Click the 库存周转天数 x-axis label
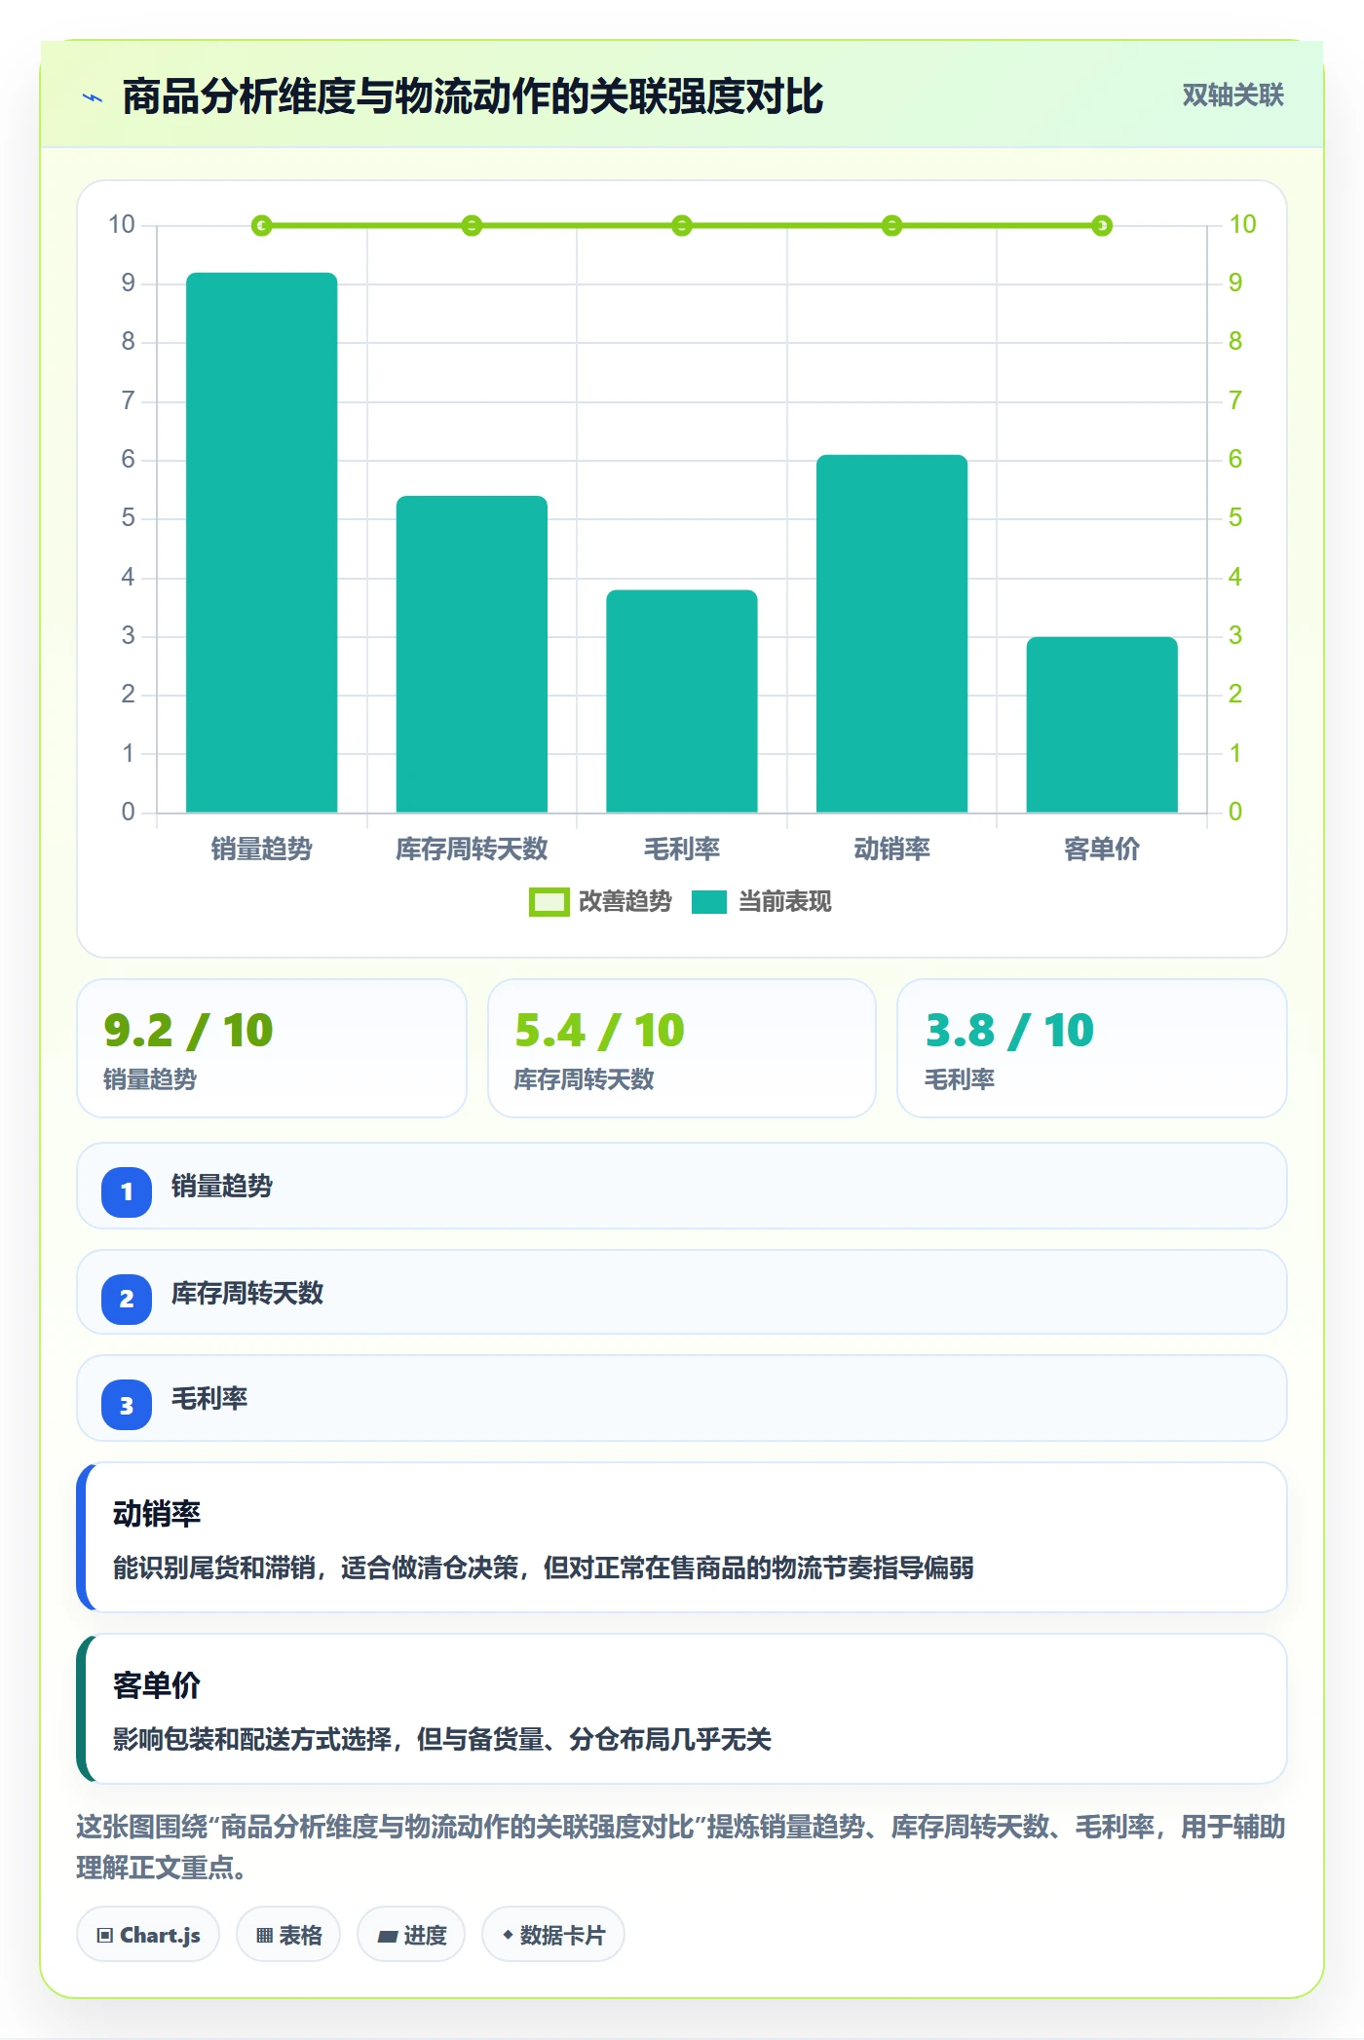Viewport: 1364px width, 2040px height. [x=472, y=850]
